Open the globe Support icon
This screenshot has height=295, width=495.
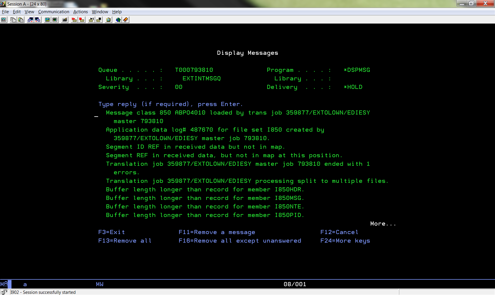click(x=118, y=20)
